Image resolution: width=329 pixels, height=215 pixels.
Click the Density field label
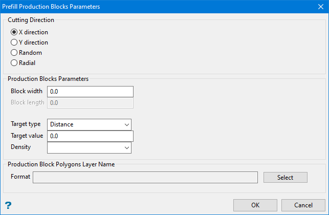pyautogui.click(x=21, y=147)
